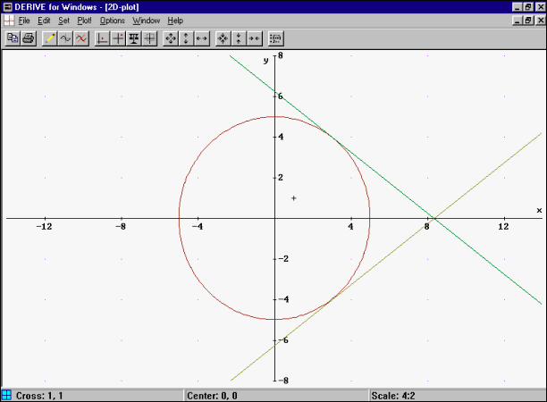Click the Zoom out horizontally icon

pyautogui.click(x=202, y=38)
